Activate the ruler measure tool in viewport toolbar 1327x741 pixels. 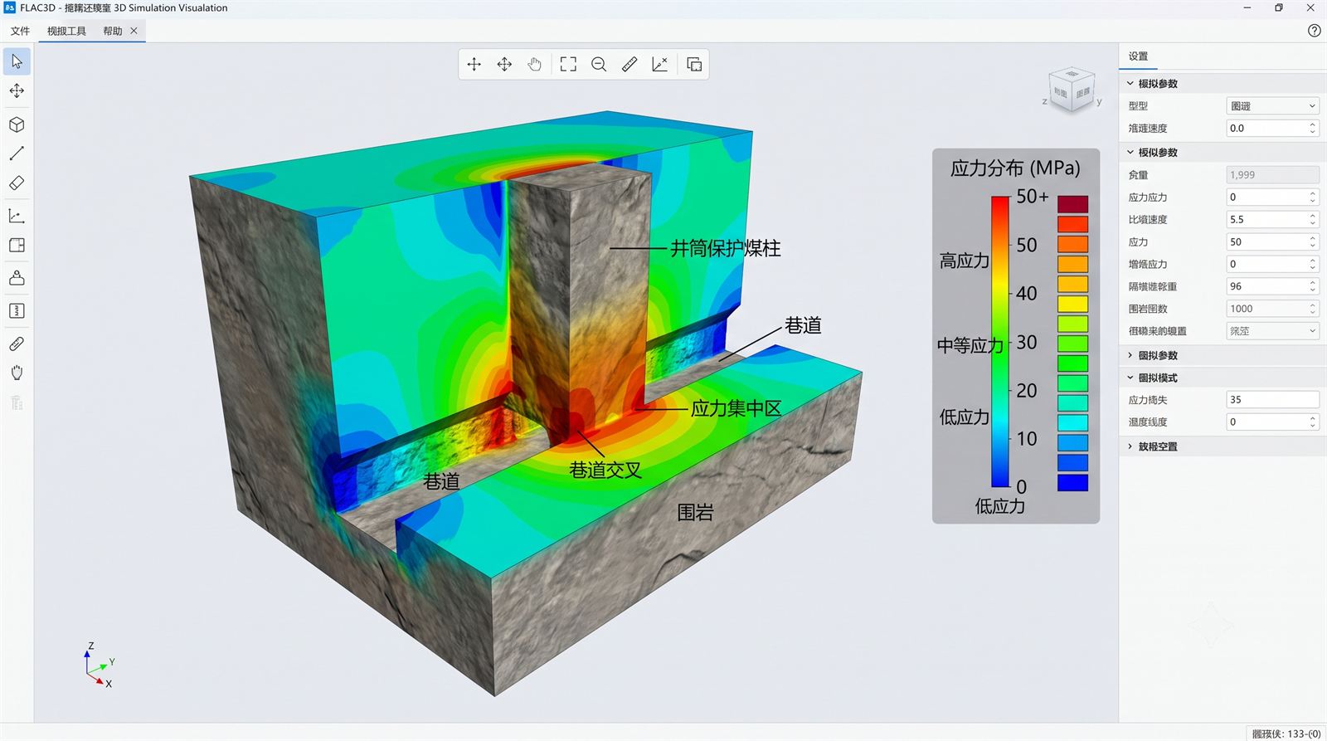tap(629, 65)
